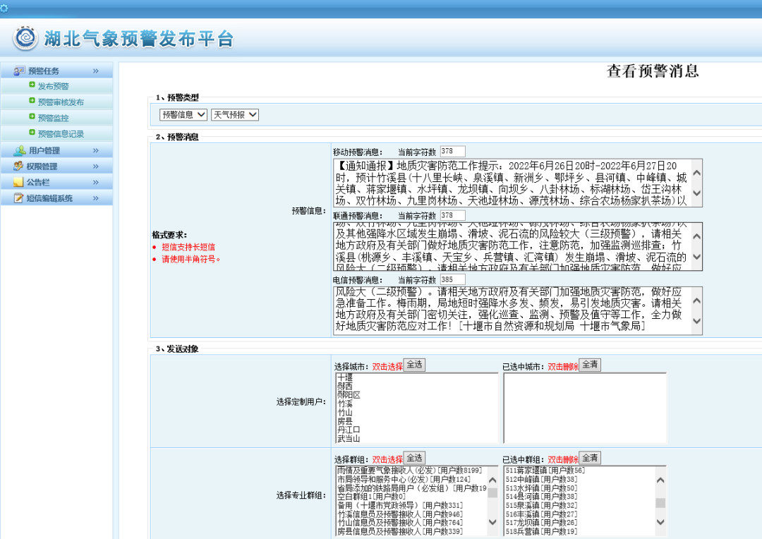Click the 预警任务 section icon in sidebar

point(19,71)
